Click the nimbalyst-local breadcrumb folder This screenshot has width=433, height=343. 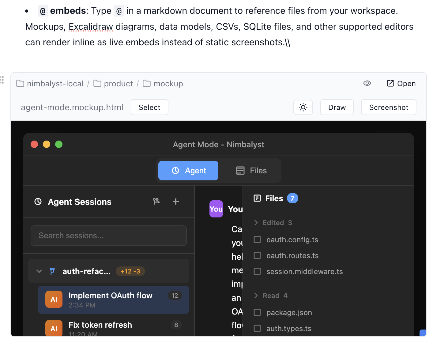pyautogui.click(x=50, y=84)
